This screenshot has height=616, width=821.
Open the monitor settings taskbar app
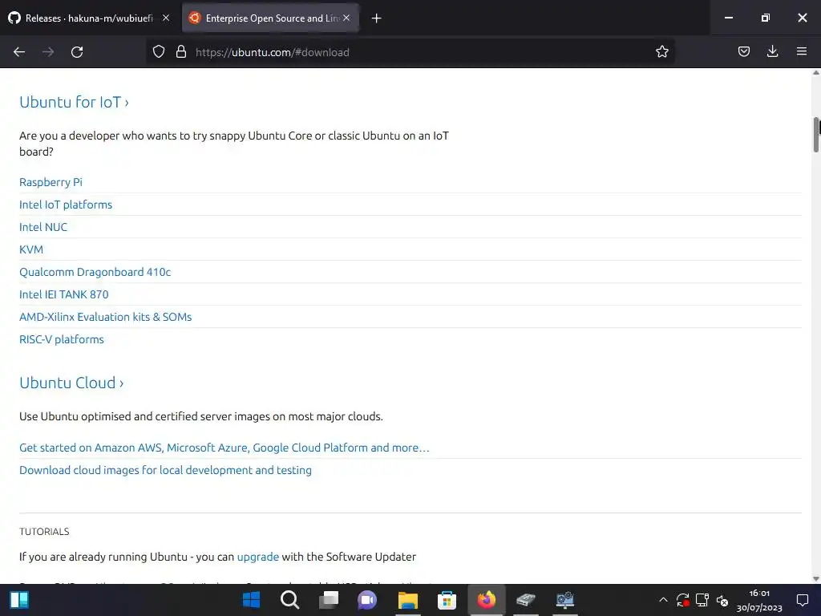point(565,600)
